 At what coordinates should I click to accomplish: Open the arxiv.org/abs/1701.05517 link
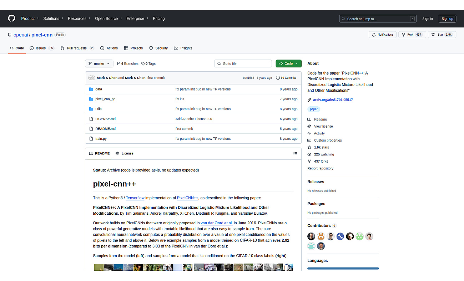[333, 100]
